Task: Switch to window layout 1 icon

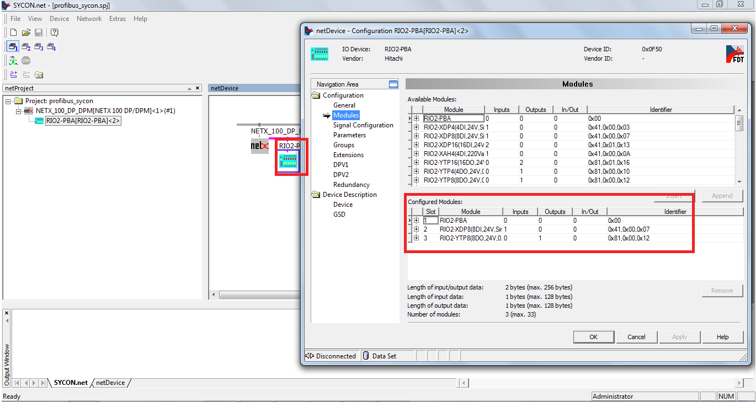Action: click(13, 47)
